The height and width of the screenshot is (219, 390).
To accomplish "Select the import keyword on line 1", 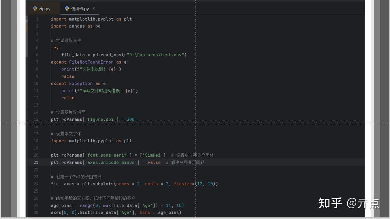I will 59,19.
